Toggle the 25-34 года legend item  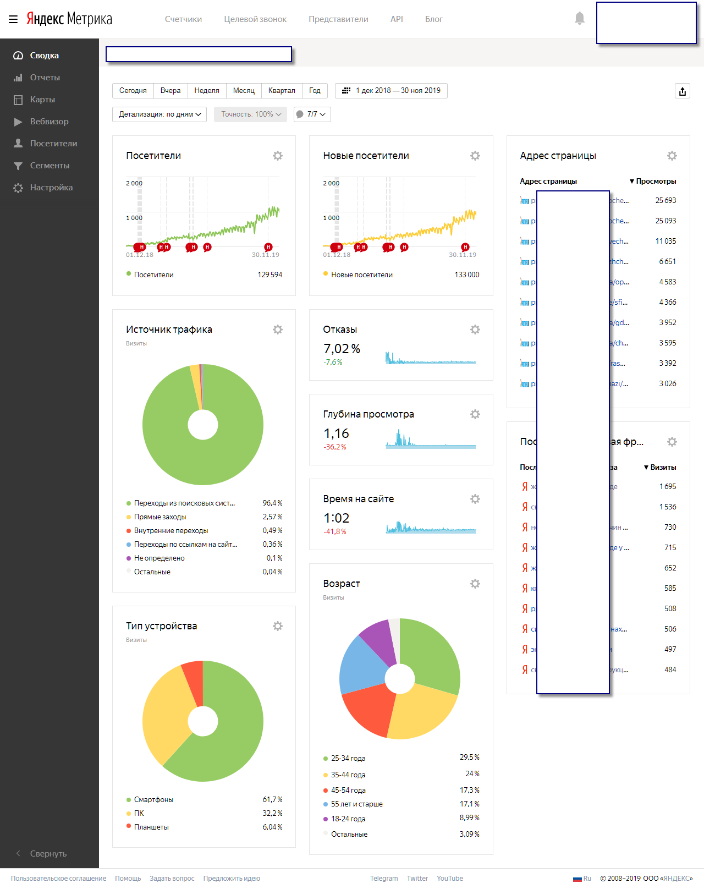(348, 759)
